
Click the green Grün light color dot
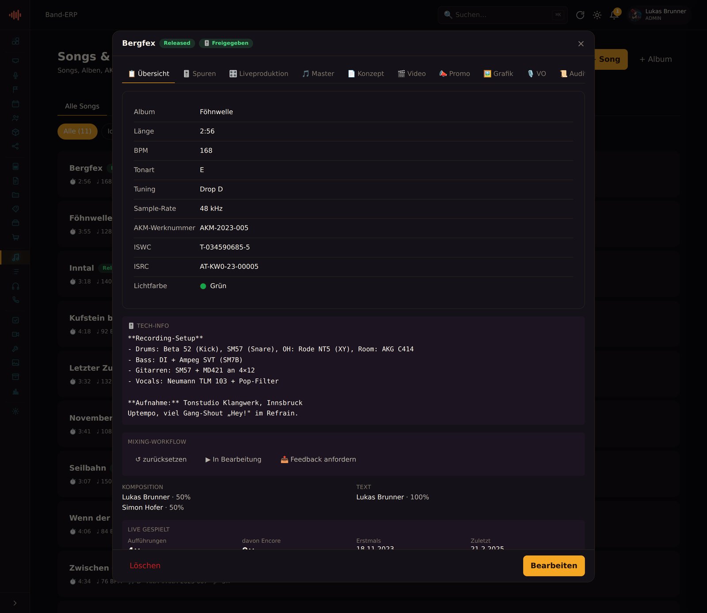pyautogui.click(x=203, y=286)
